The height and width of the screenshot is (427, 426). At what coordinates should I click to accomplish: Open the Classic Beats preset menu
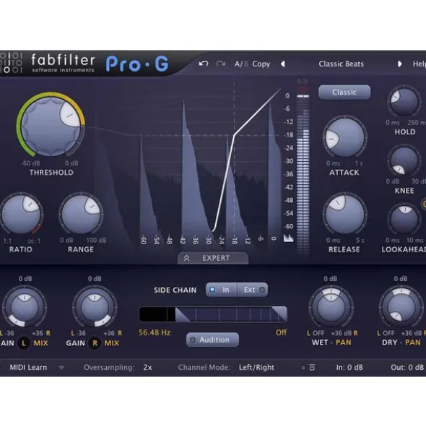pos(341,64)
